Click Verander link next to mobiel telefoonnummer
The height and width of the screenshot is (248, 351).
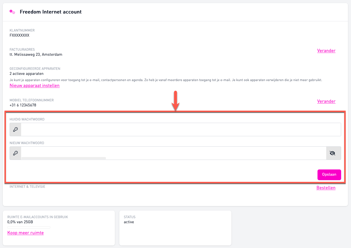(326, 101)
